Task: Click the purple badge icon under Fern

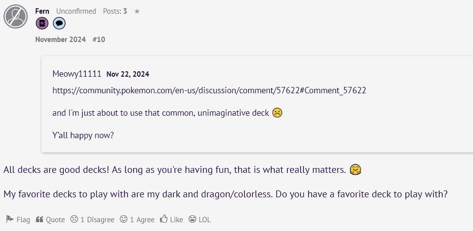Action: [x=42, y=23]
